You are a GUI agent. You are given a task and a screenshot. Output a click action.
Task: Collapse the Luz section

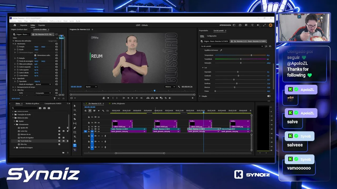(202, 68)
